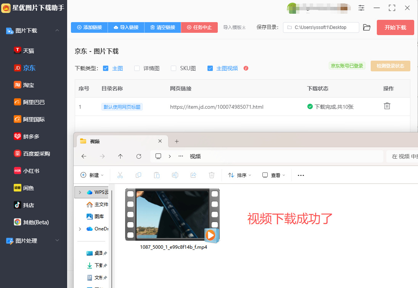418x288 pixels.
Task: Expand the OneDrive tree node
Action: [x=80, y=229]
